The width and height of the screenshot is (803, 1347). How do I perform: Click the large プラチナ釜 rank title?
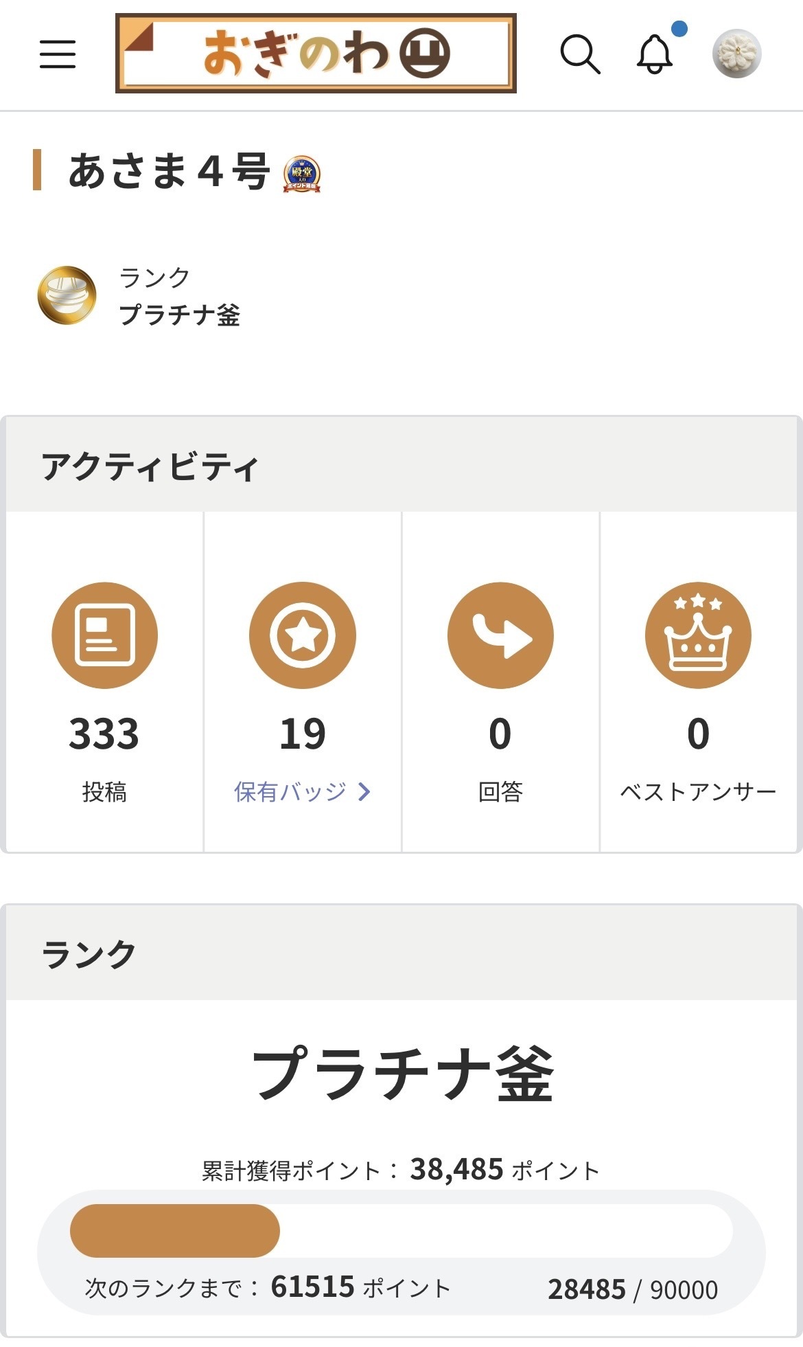click(403, 1074)
